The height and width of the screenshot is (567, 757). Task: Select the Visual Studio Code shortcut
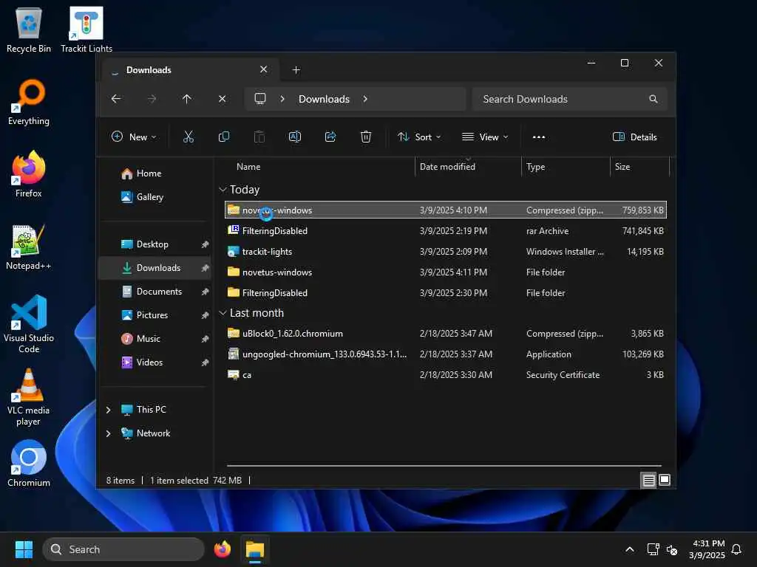tap(29, 324)
